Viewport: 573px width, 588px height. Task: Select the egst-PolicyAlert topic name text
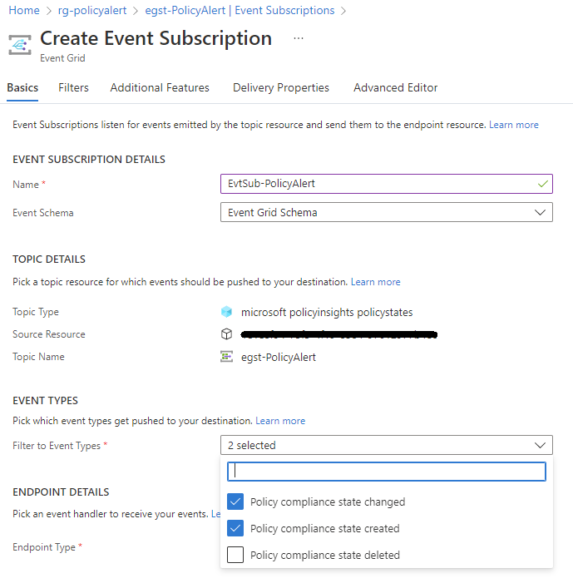click(279, 357)
